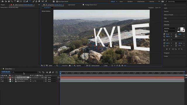Go to the Home screen icon
The image size is (187, 105).
click(3, 1)
